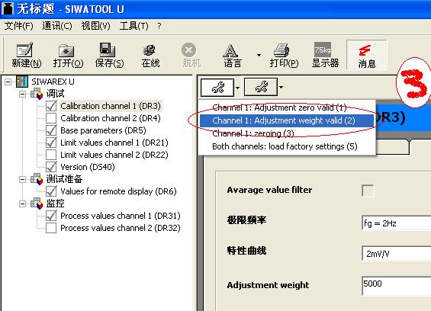This screenshot has width=431, height=311.
Task: Select Process values channel 1 (DR31) label
Action: coord(121,216)
